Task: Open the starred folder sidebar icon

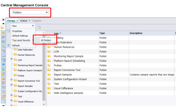Action: pos(3,33)
